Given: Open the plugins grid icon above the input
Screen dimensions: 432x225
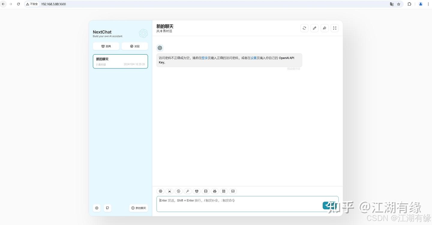Looking at the screenshot, I should [223, 191].
